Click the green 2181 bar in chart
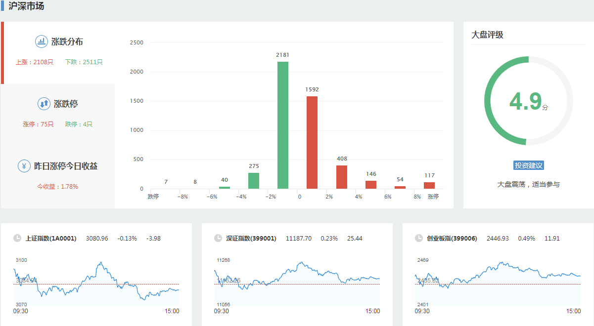This screenshot has height=326, width=594. pos(283,126)
